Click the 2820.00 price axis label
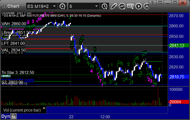190x120 pixels. (x=176, y=67)
